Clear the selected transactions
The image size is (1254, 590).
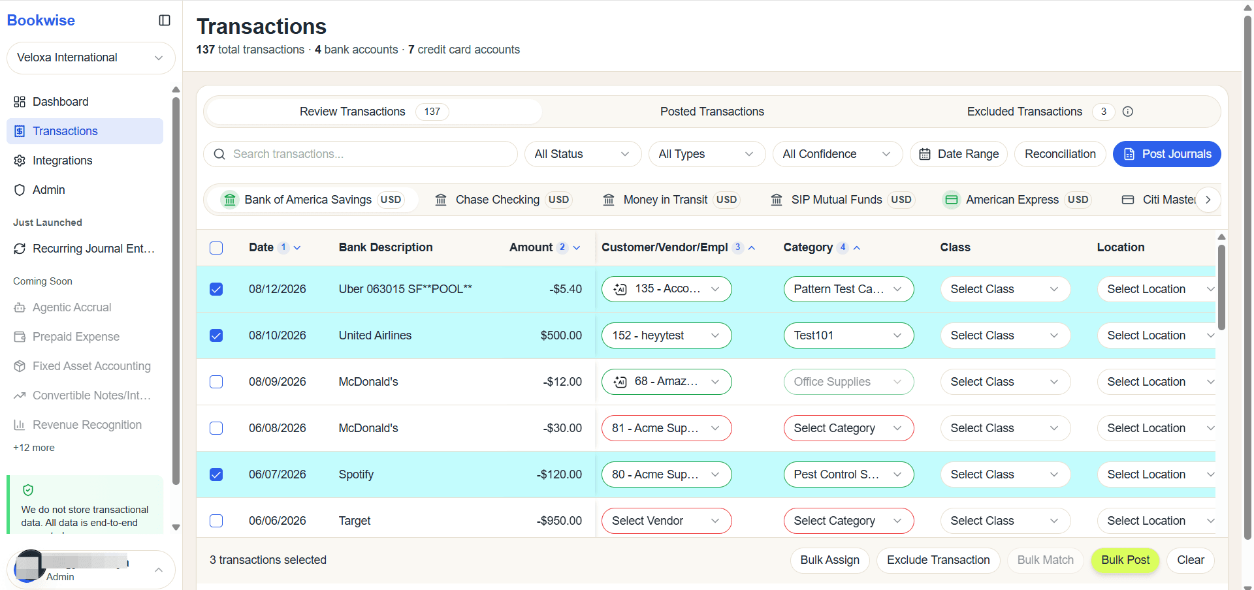point(1190,560)
